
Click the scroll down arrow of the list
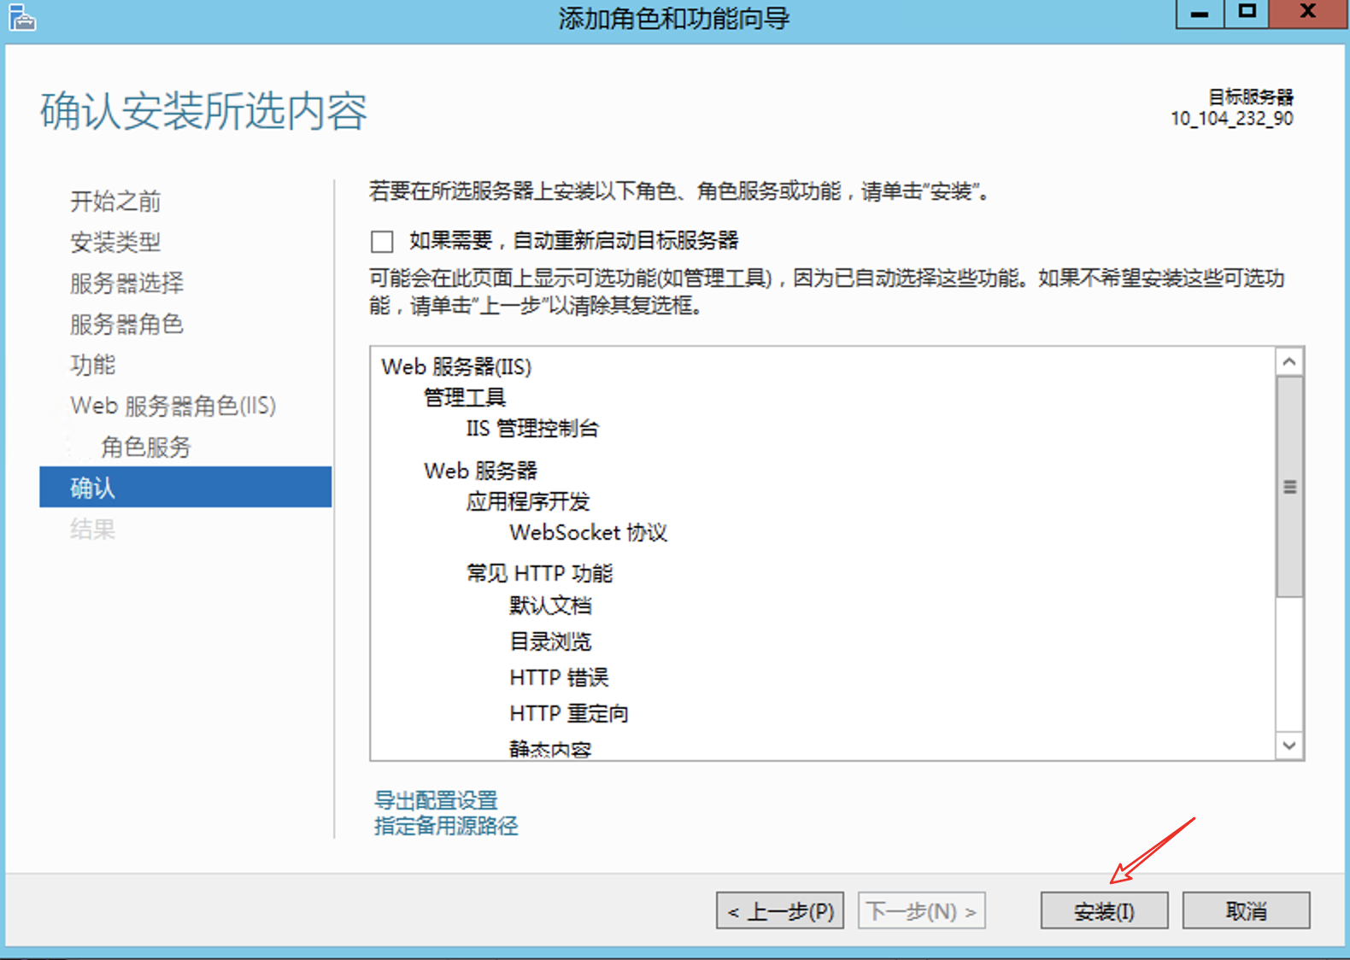pos(1289,746)
